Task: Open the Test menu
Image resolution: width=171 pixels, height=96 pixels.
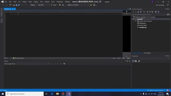Action: pyautogui.click(x=41, y=2)
